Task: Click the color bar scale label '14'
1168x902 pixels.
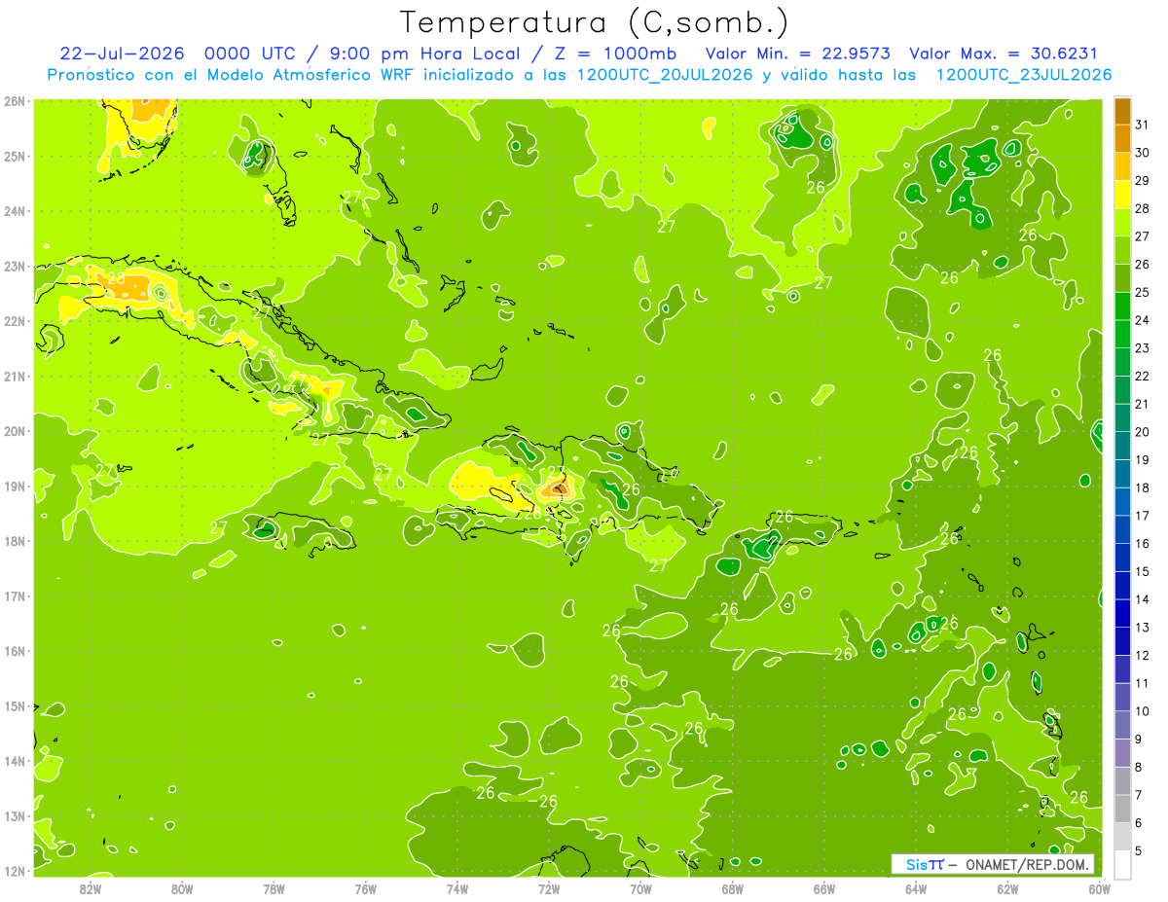Action: coord(1143,599)
